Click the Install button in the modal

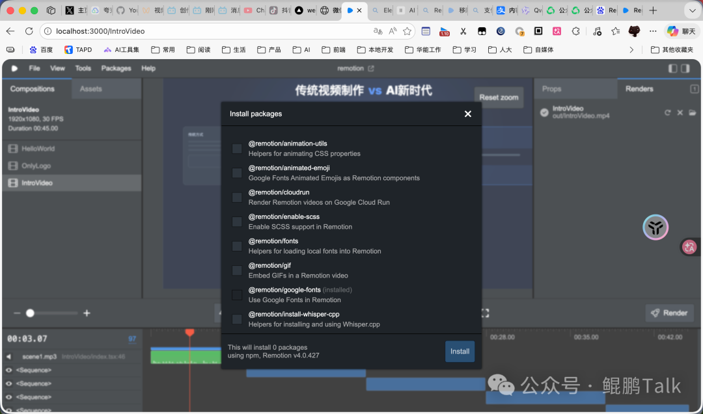point(460,351)
